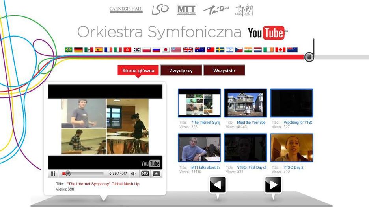Go to next page of videos
This screenshot has height=207, width=369.
click(x=273, y=185)
